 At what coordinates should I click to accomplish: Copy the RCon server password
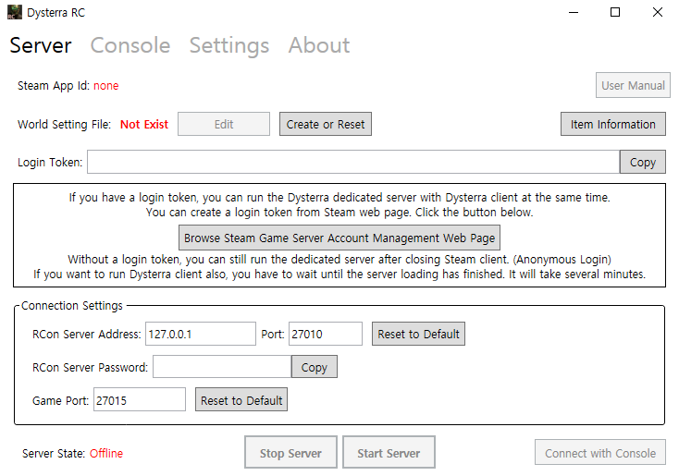click(x=315, y=367)
